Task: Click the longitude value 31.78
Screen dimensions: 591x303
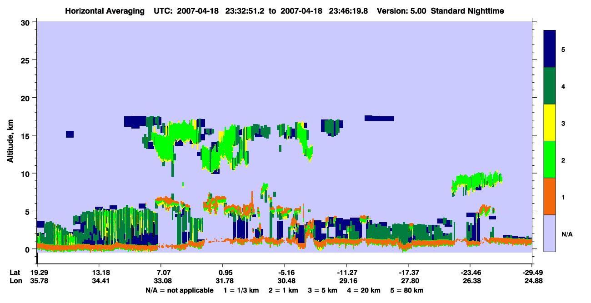Action: click(224, 281)
